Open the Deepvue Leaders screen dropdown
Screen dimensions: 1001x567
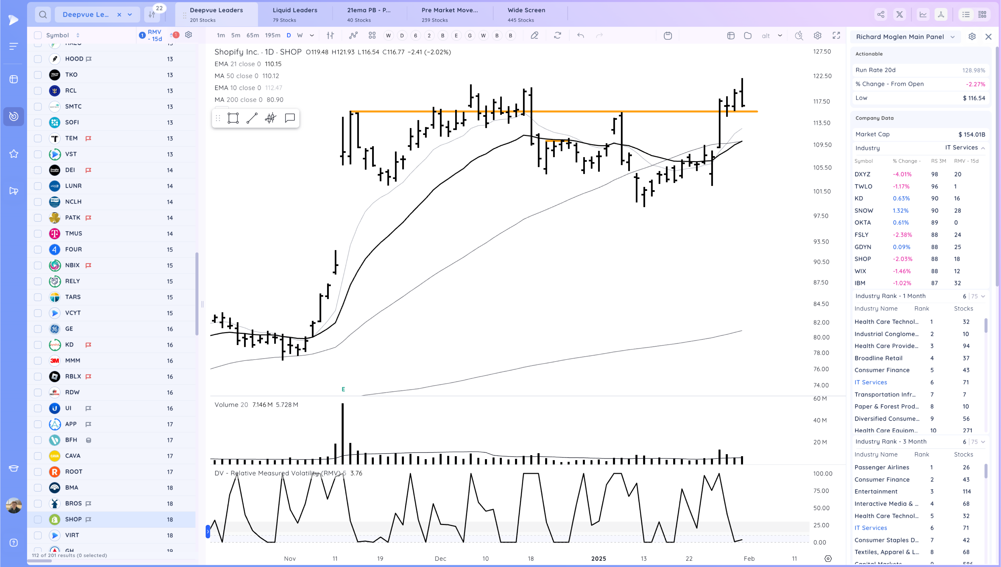point(130,15)
